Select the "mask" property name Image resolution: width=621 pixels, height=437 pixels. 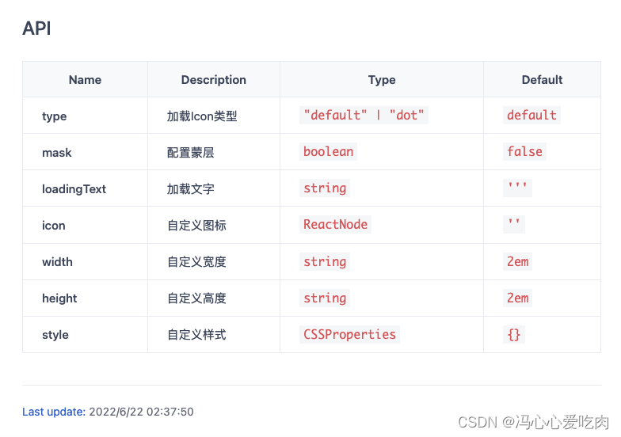[x=57, y=153]
